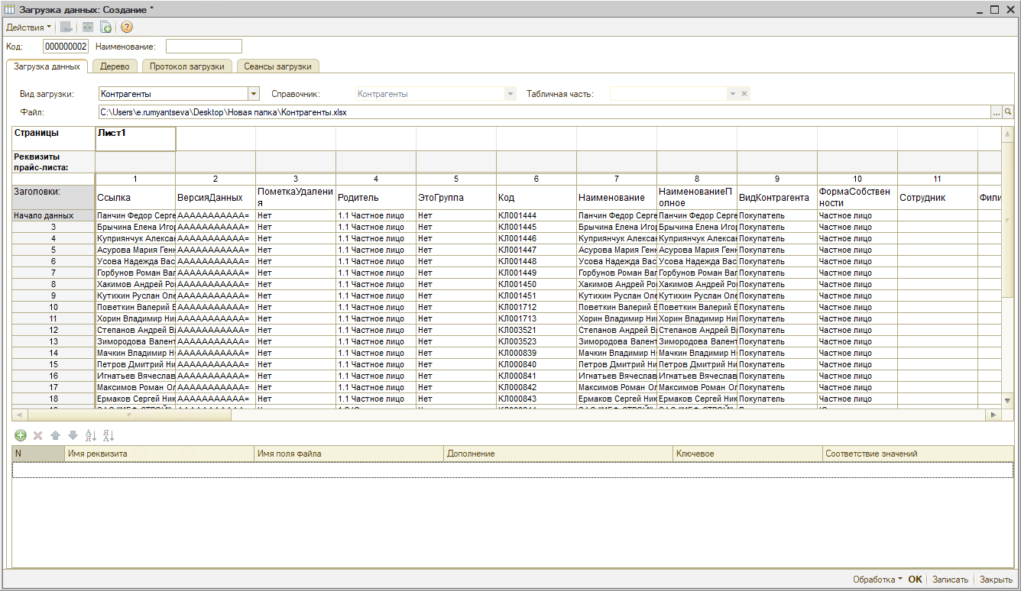1021x591 pixels.
Task: Click the spreadsheet horizontal scrollbar right arrow
Action: pyautogui.click(x=993, y=415)
